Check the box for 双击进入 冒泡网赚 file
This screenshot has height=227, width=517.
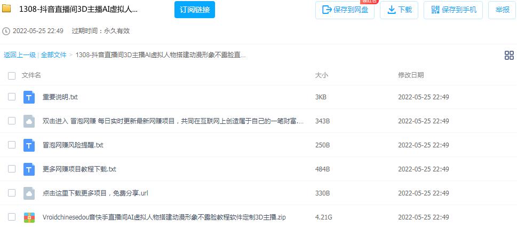[12, 121]
